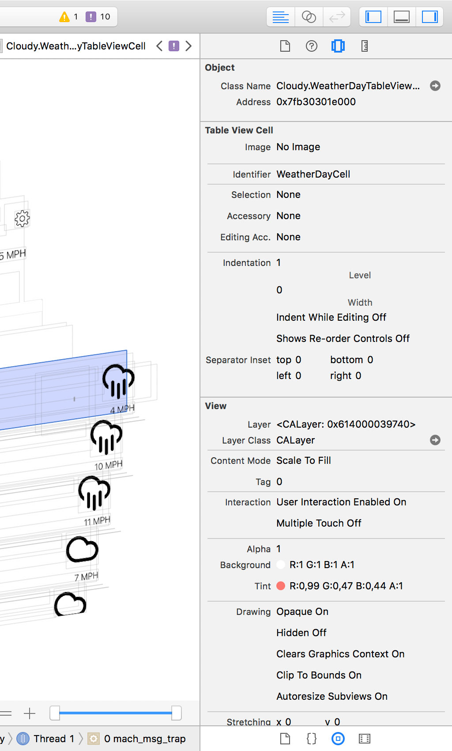Viewport: 452px width, 751px height.
Task: Switch to the Quick Help inspector tab
Action: pos(312,46)
